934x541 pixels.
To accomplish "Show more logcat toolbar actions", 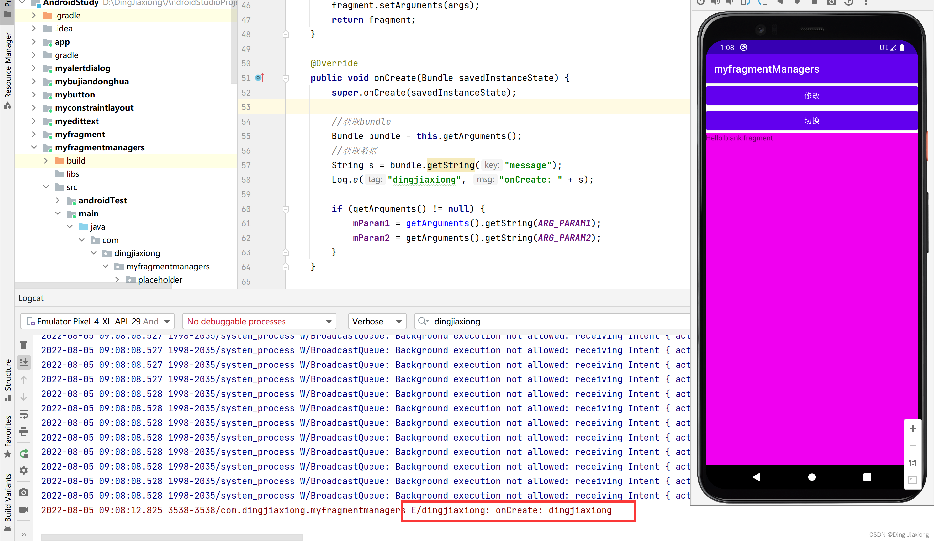I will (24, 534).
